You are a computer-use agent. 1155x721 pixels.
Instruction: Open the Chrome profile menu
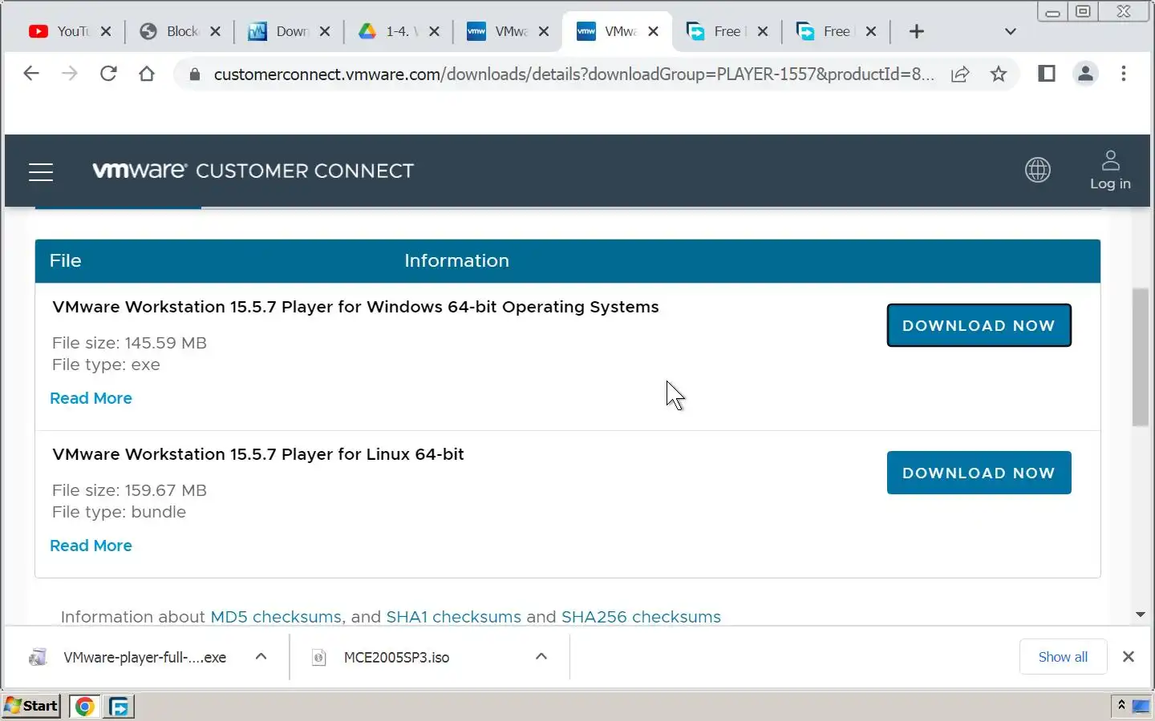[x=1085, y=74]
